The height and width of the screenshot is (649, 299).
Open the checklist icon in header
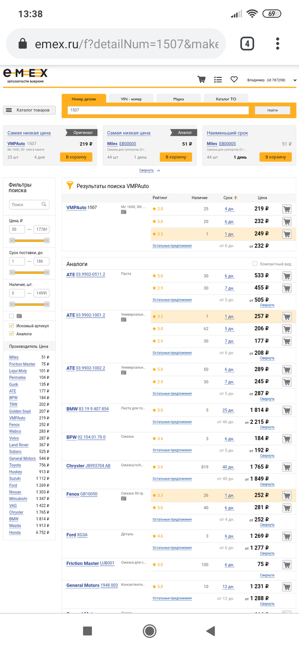tap(218, 80)
